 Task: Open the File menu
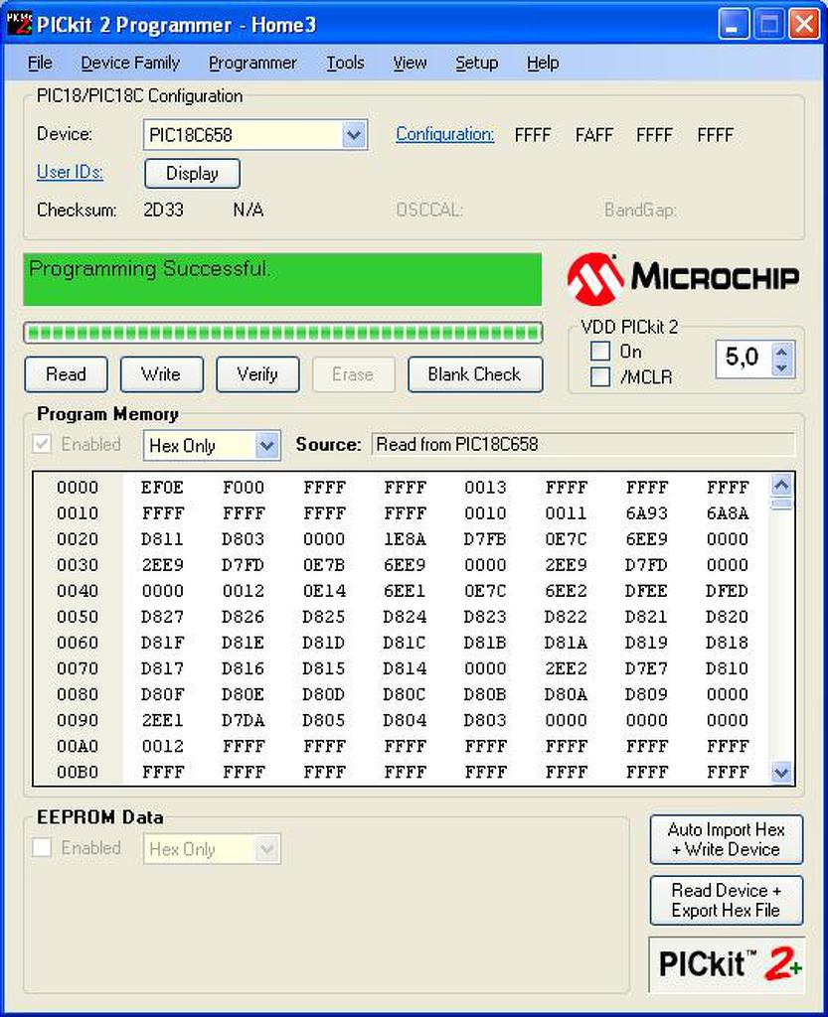(x=40, y=63)
